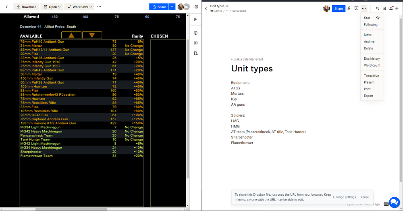Create new doc with plus icon
403x211 pixels.
click(x=397, y=8)
